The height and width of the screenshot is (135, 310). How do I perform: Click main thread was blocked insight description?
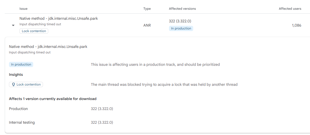point(164,84)
